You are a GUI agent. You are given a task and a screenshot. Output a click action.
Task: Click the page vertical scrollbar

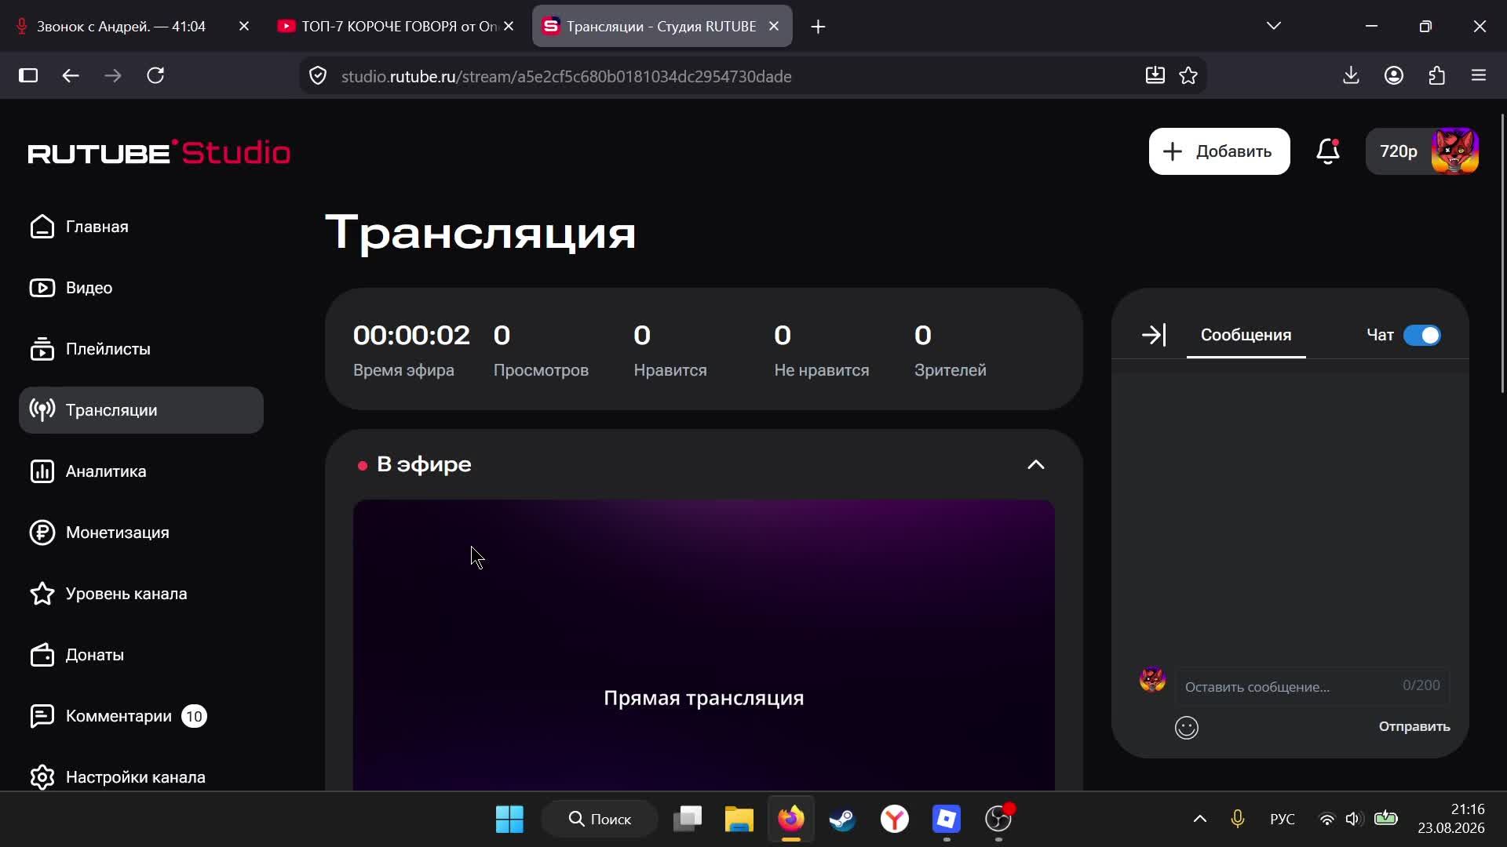tap(1503, 253)
